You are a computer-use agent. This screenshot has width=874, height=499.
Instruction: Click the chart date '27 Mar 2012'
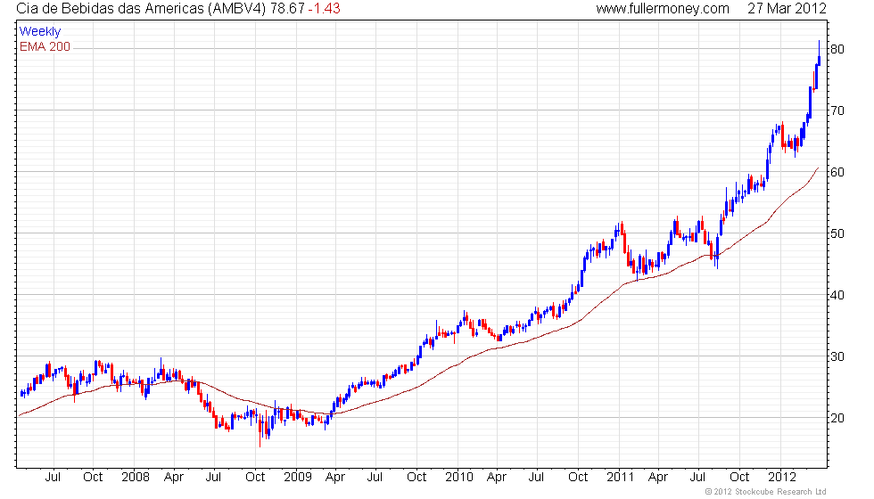(787, 9)
